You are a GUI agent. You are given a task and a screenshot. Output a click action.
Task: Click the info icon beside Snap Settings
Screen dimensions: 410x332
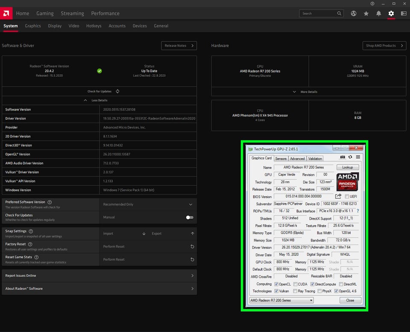31,231
